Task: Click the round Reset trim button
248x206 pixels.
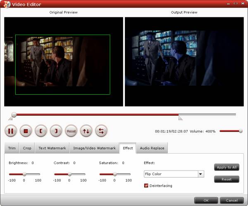Action: point(71,131)
